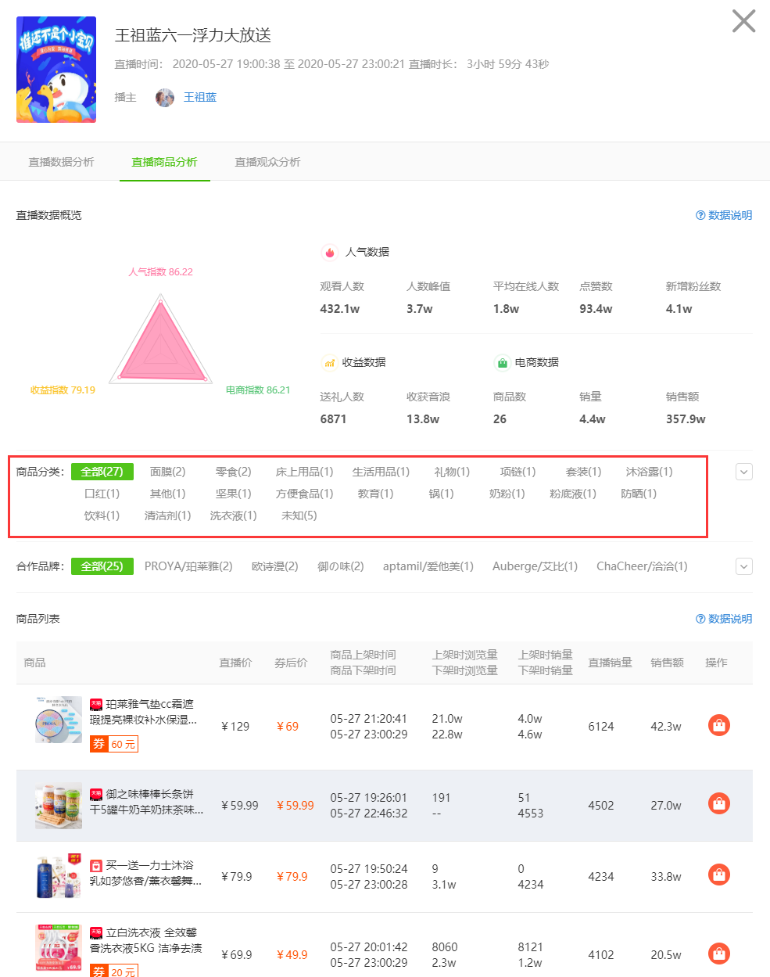
Task: Filter products by 锅(1)
Action: (441, 494)
